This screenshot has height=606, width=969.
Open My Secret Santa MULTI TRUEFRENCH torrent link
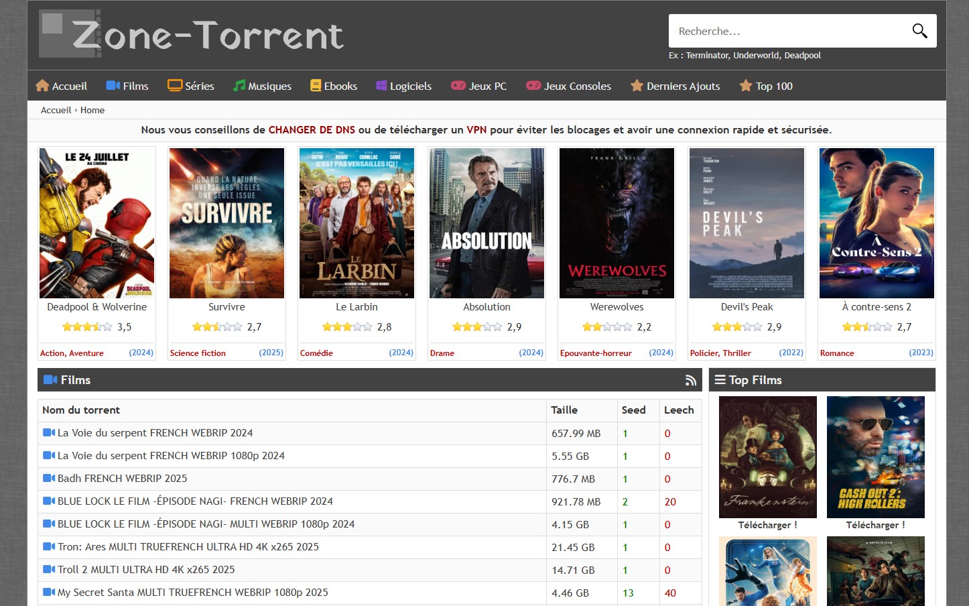[192, 593]
